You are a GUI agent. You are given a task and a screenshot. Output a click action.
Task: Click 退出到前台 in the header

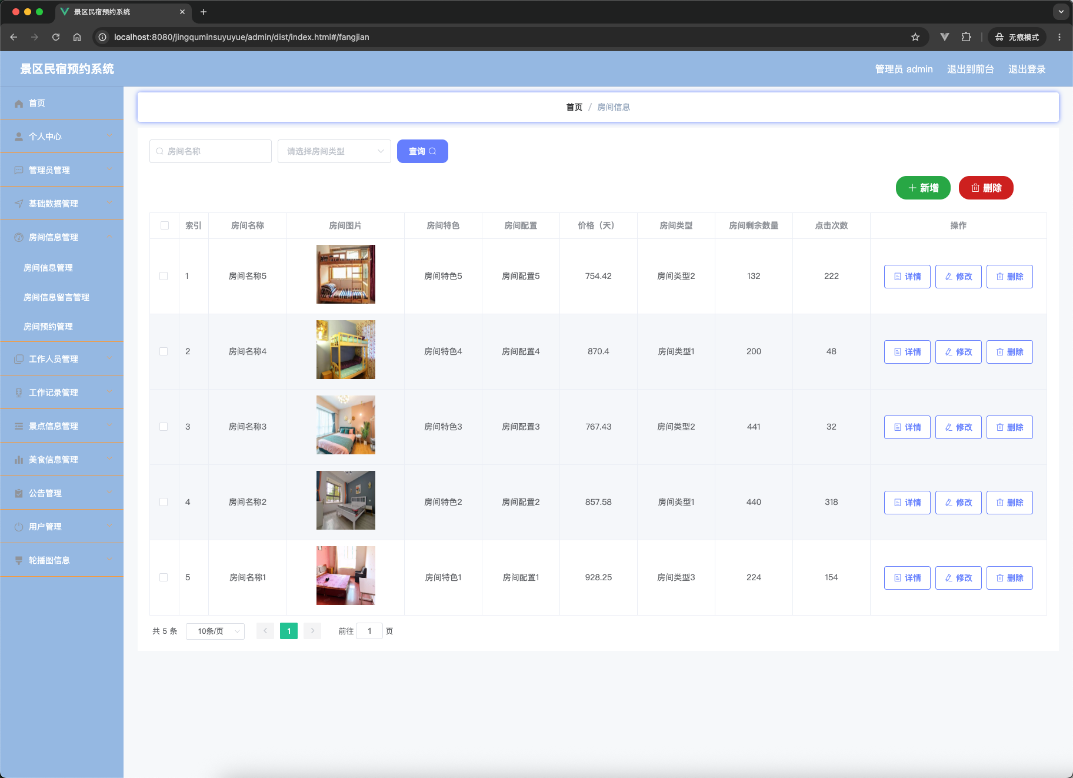click(971, 69)
